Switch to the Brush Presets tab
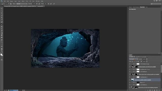The width and height of the screenshot is (162, 91). tap(136, 7)
